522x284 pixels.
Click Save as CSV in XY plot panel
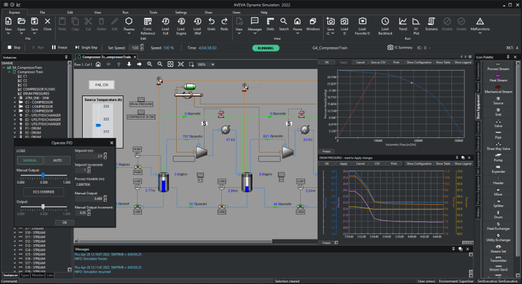coord(378,62)
